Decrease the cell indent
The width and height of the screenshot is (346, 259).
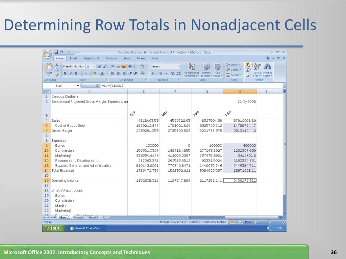tap(130, 73)
